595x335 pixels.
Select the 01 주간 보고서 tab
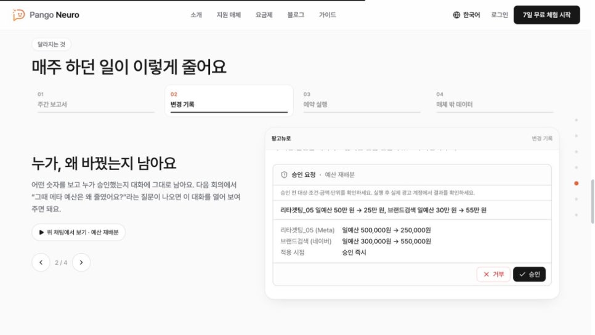click(95, 100)
